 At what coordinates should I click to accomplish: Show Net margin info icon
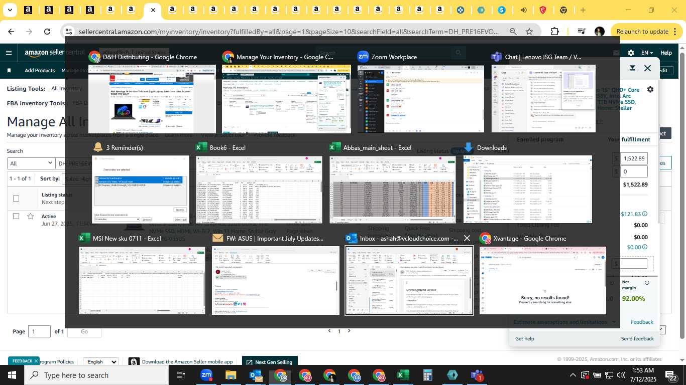coord(647,283)
